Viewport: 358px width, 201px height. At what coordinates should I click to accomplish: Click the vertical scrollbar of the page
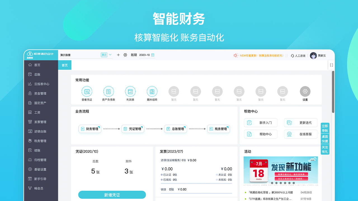click(333, 92)
